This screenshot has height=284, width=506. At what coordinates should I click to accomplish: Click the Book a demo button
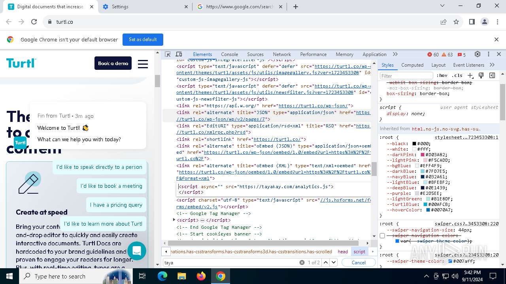click(x=113, y=63)
